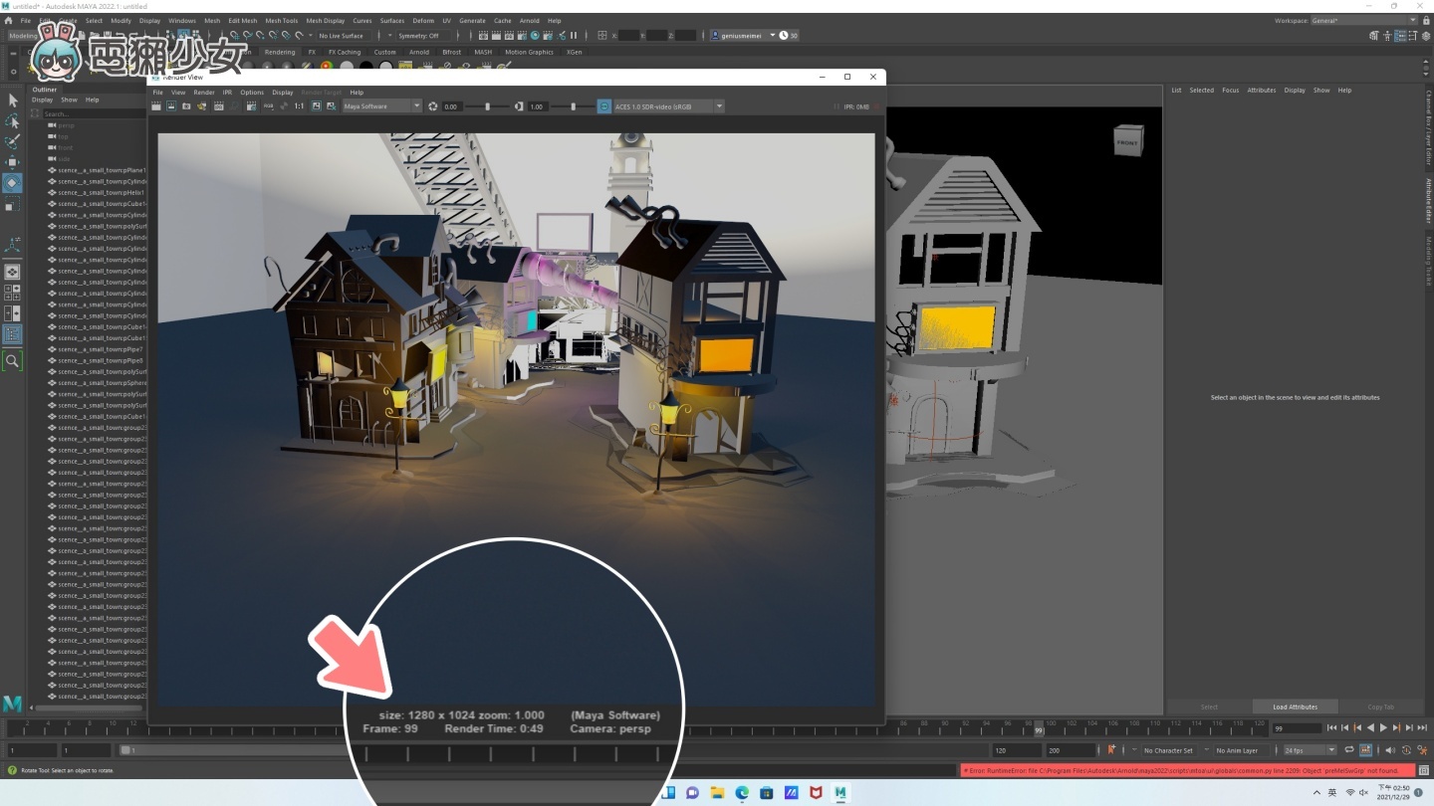Viewport: 1434px width, 806px height.
Task: Click the front view cube in viewport
Action: (1127, 141)
